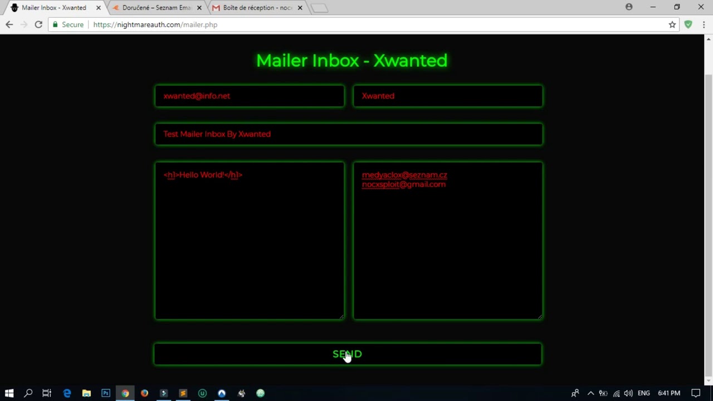The image size is (713, 401).
Task: Click the browser forward arrow
Action: click(x=23, y=25)
